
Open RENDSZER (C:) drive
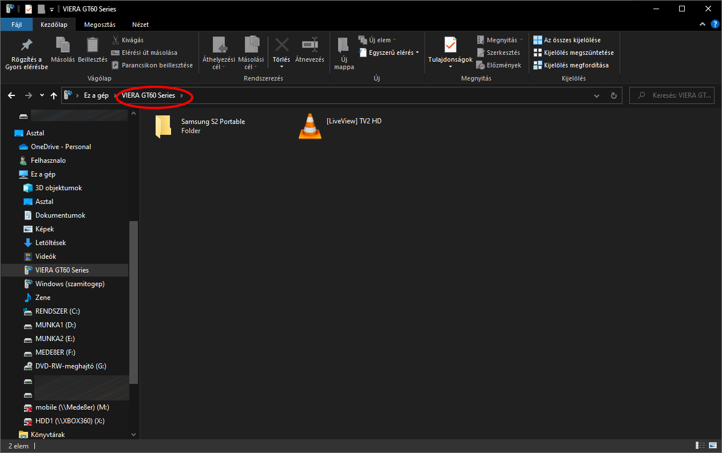coord(51,311)
